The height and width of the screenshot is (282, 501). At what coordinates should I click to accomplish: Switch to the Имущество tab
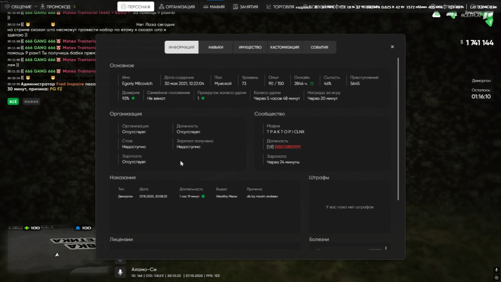click(x=250, y=47)
